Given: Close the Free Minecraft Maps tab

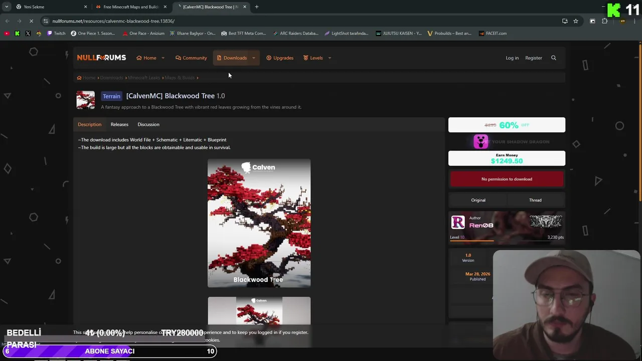Looking at the screenshot, I should click(x=165, y=7).
